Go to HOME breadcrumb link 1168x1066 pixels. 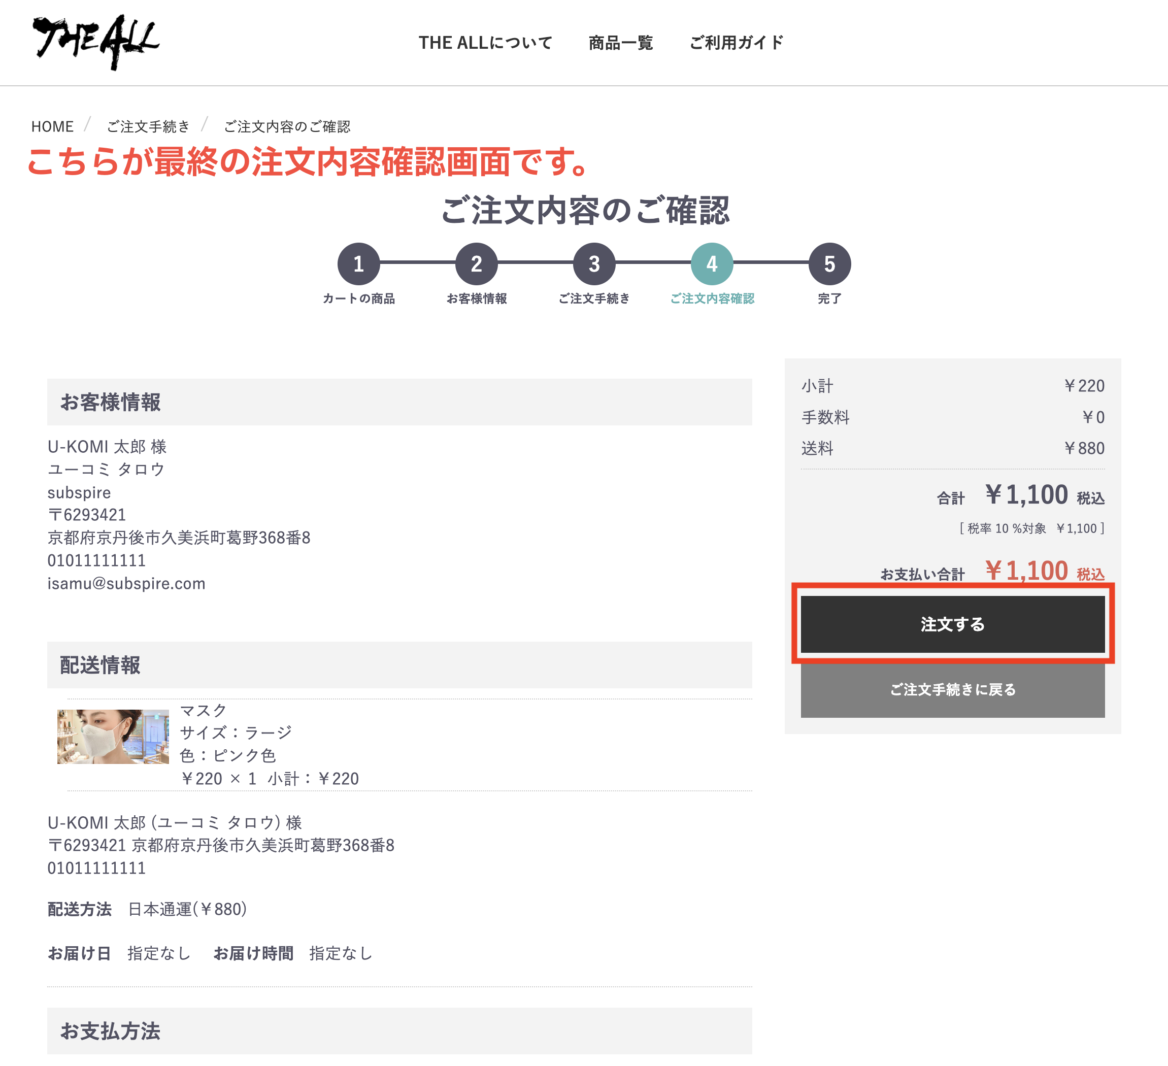coord(52,126)
